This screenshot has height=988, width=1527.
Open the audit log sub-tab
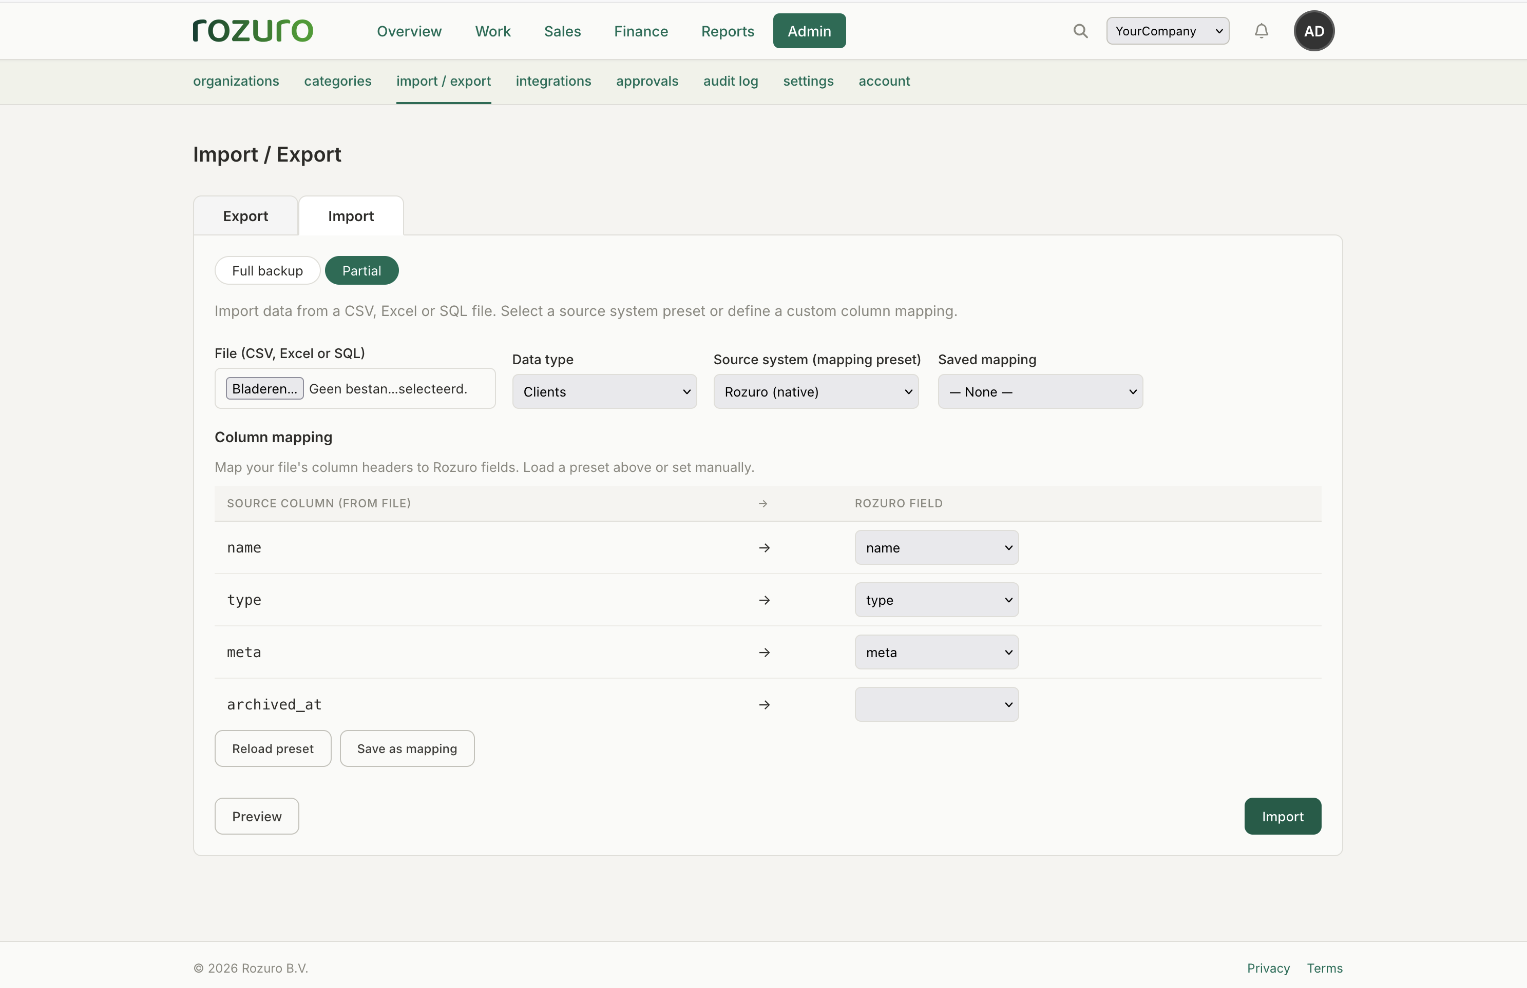click(x=731, y=81)
